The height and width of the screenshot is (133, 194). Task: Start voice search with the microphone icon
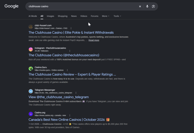pyautogui.click(x=147, y=6)
